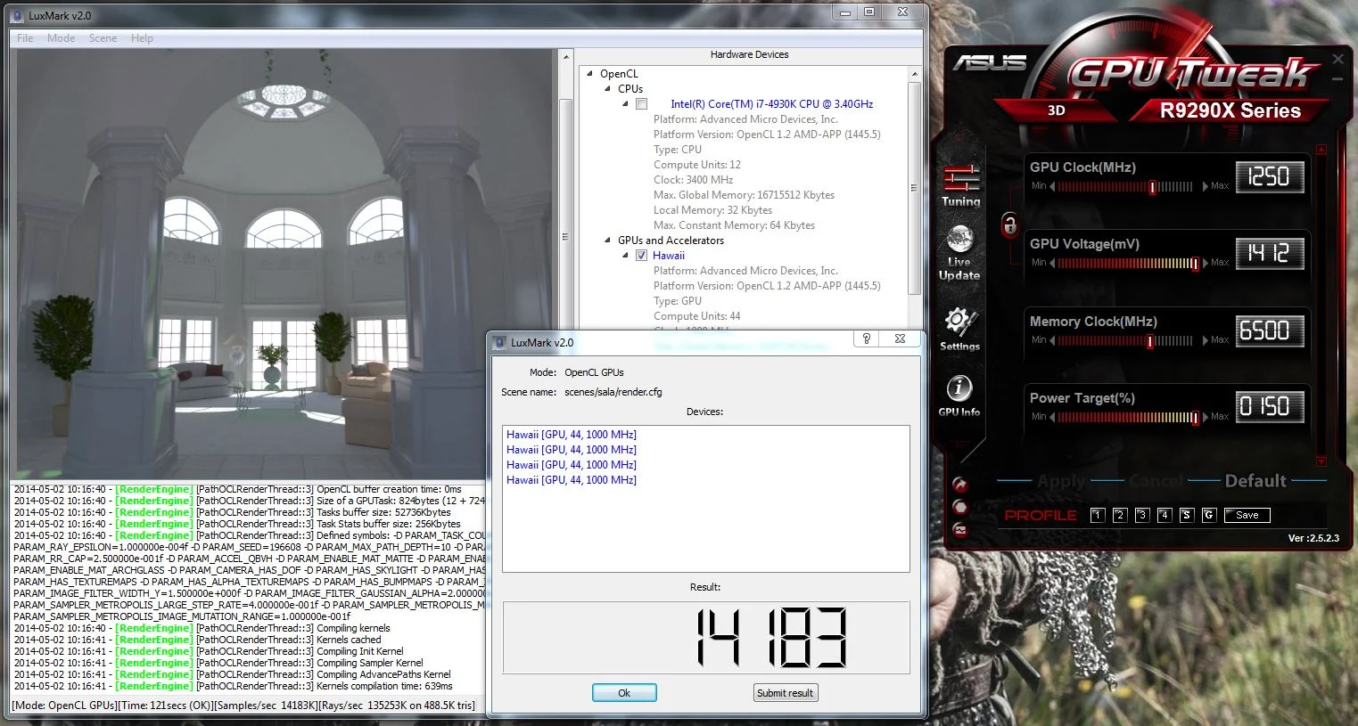Viewport: 1358px width, 726px height.
Task: Click the Hardware Devices scroll-up arrow
Action: [914, 74]
